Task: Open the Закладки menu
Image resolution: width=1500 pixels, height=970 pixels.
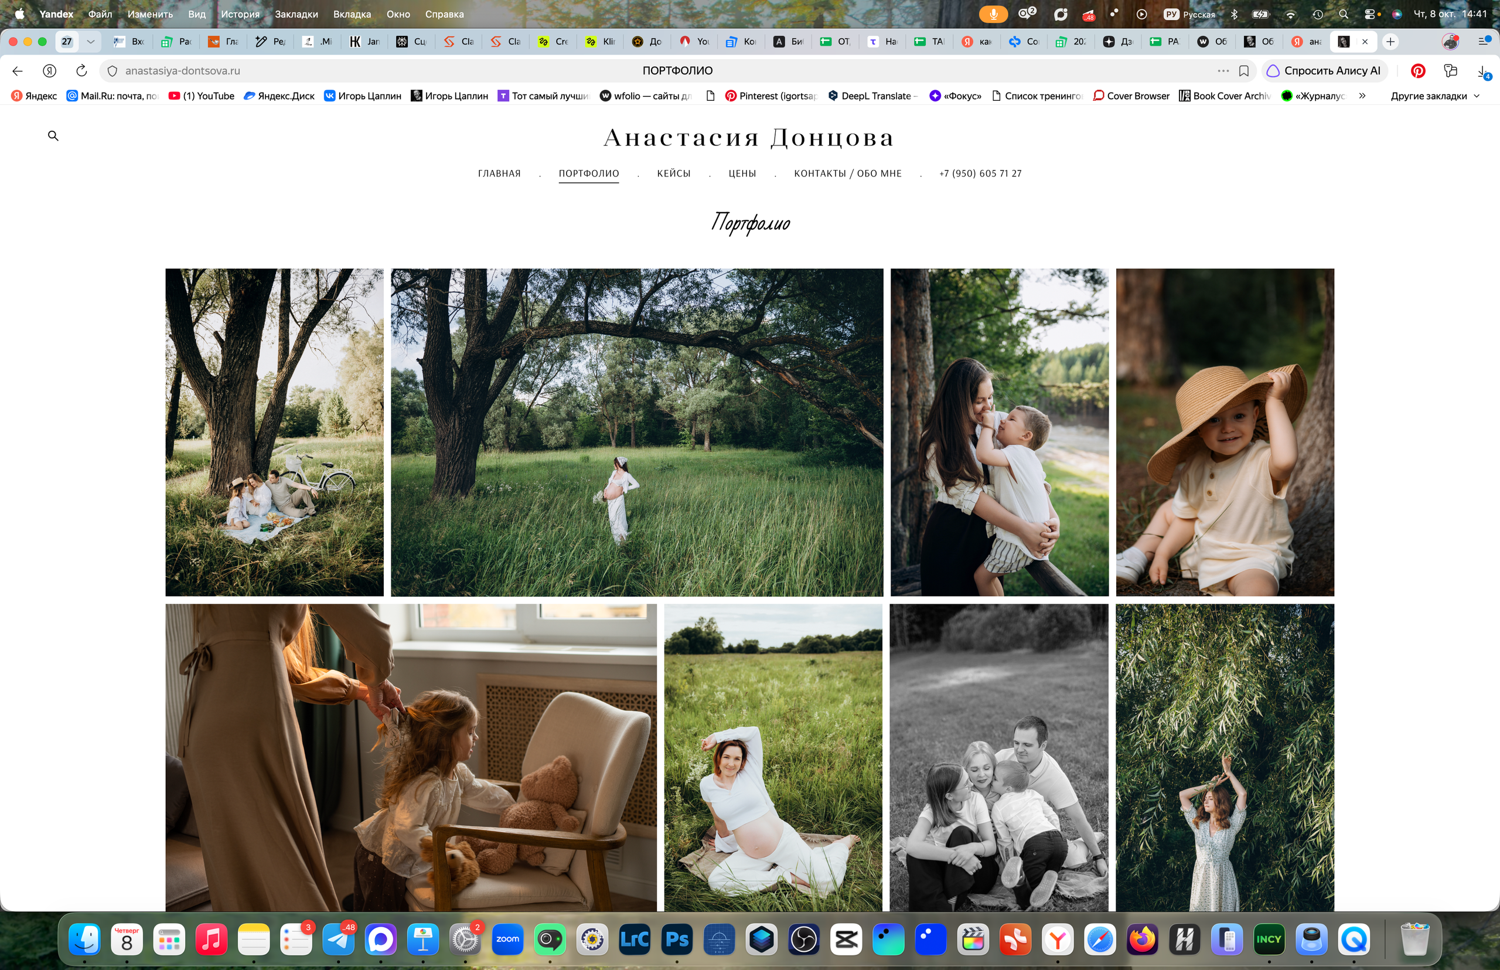Action: pyautogui.click(x=296, y=14)
